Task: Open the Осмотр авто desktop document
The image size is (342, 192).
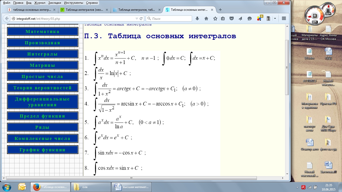Action: point(310,144)
